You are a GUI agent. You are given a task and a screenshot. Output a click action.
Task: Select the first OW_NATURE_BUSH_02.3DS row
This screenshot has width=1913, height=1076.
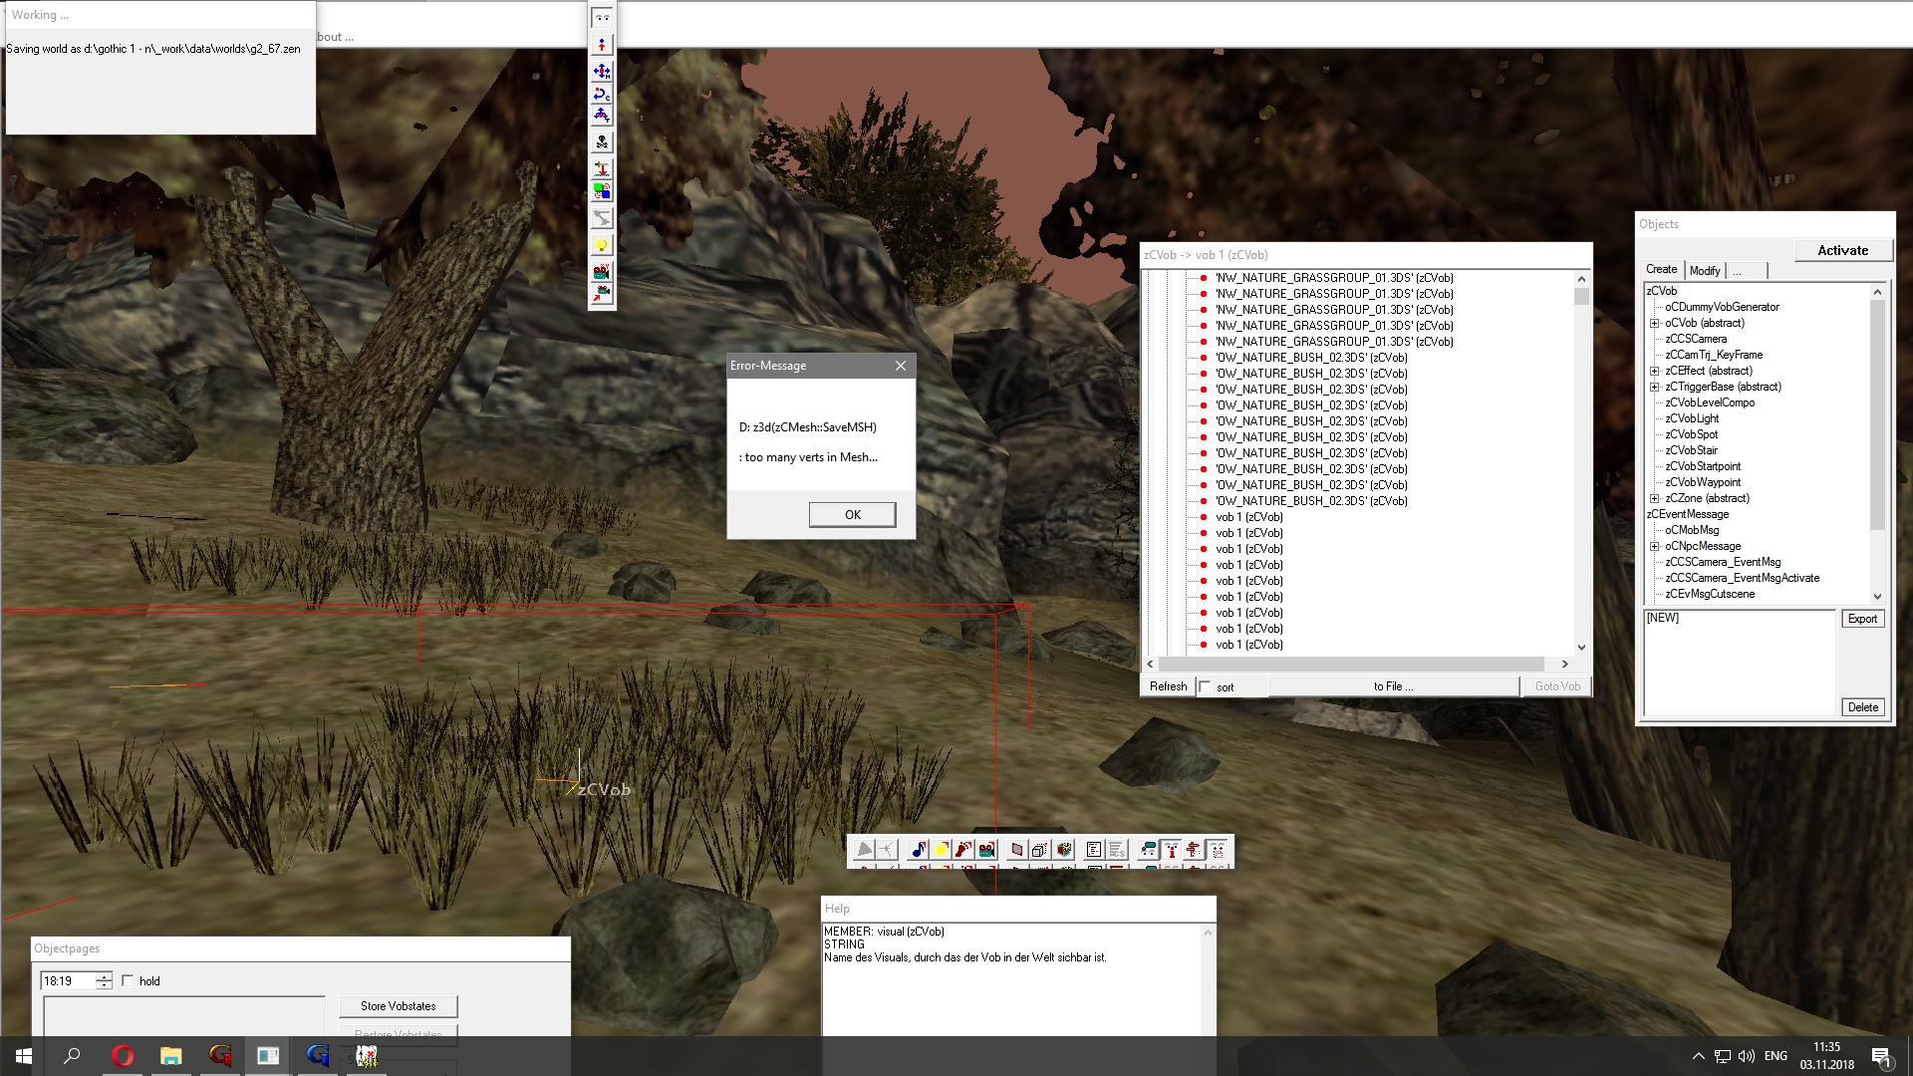1310,358
